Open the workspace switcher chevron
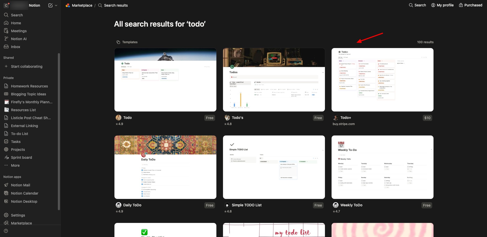 pos(56,5)
